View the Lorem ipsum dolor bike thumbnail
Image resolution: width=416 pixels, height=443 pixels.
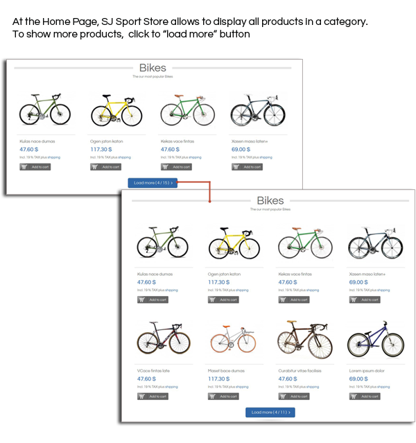(x=375, y=341)
